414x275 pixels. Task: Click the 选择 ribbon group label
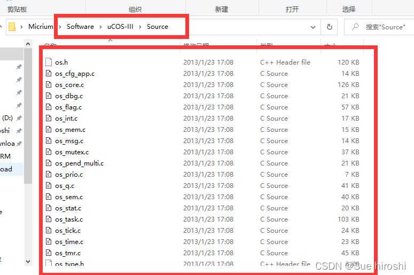coord(349,10)
